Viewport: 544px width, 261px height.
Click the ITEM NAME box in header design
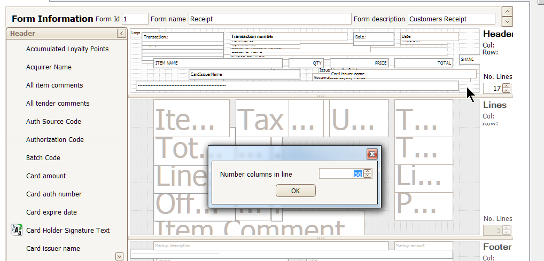[x=217, y=63]
